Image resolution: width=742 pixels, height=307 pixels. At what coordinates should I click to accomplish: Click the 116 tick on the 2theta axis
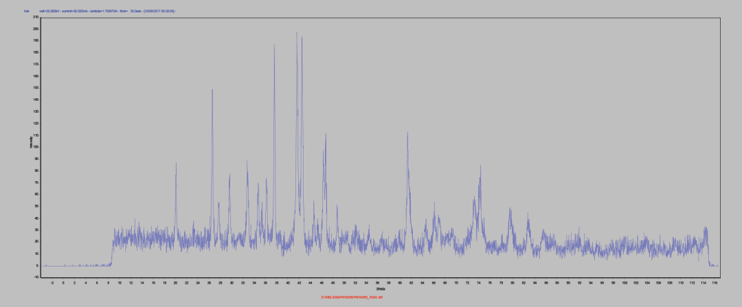coord(715,282)
